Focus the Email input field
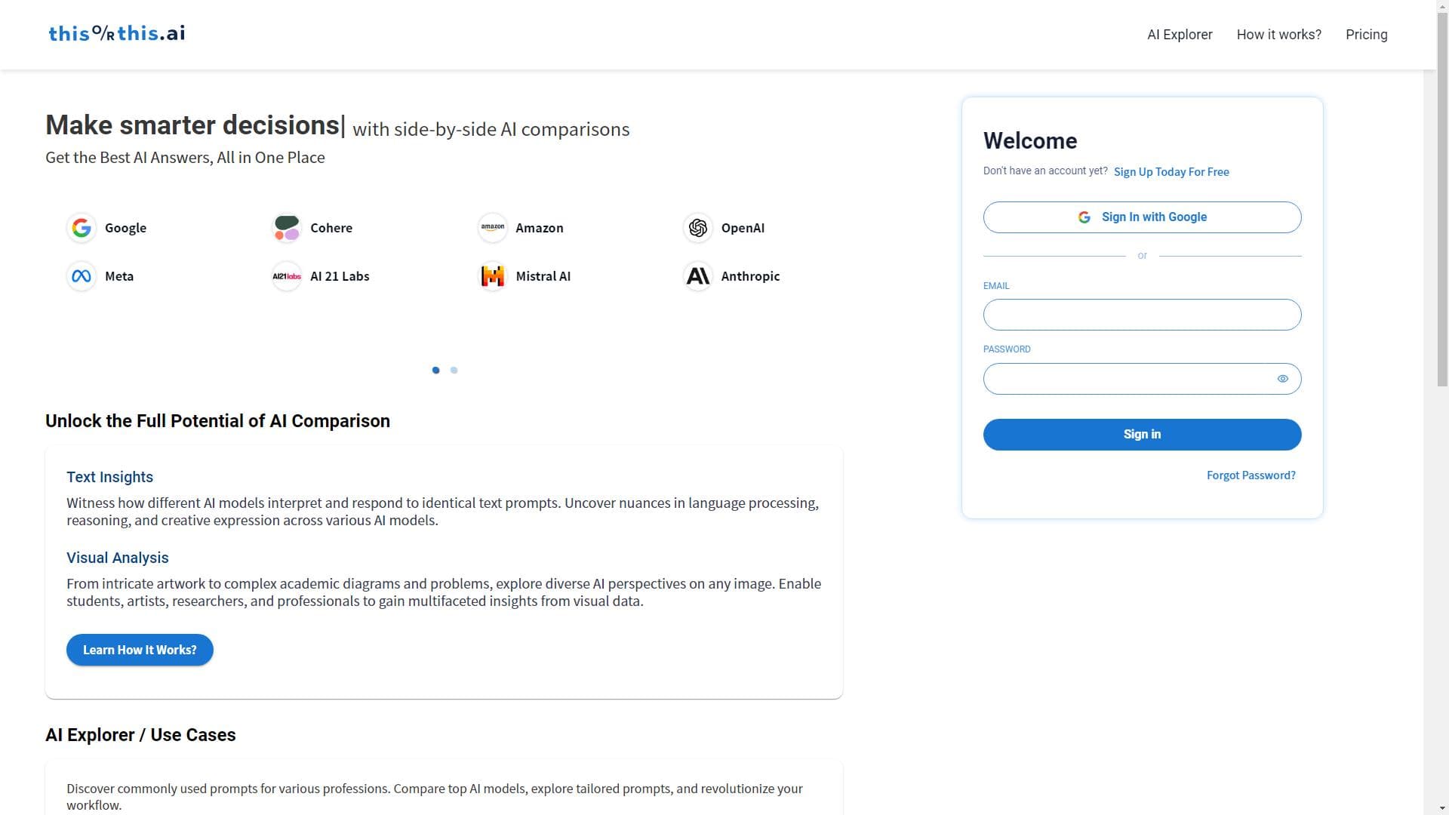The height and width of the screenshot is (815, 1449). (x=1142, y=315)
